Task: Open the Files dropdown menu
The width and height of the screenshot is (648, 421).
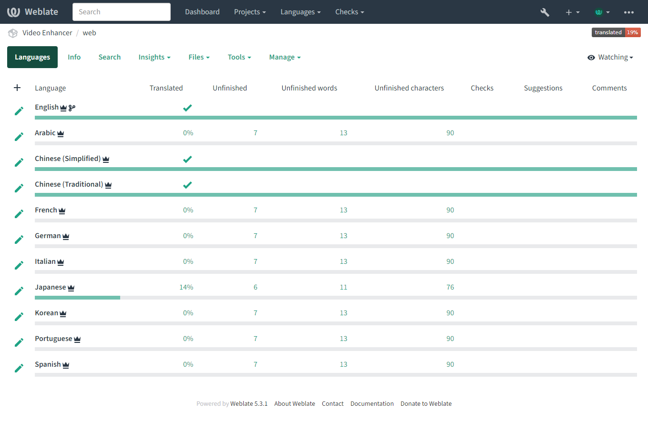Action: pyautogui.click(x=199, y=57)
